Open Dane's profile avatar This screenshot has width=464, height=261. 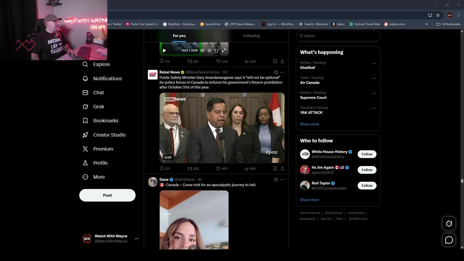153,182
